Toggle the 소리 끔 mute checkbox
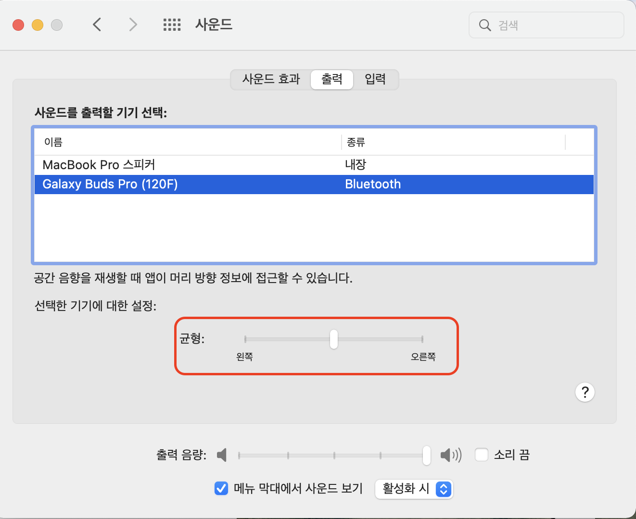 tap(482, 455)
